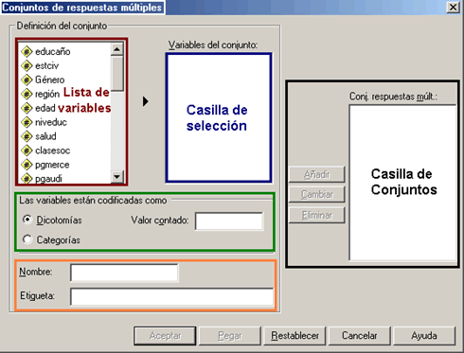Image resolution: width=464 pixels, height=353 pixels.
Task: Close the Conjuntos de respuestas múltiples dialog
Action: [x=453, y=7]
